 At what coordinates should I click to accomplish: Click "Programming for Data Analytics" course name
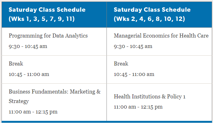coord(48,36)
